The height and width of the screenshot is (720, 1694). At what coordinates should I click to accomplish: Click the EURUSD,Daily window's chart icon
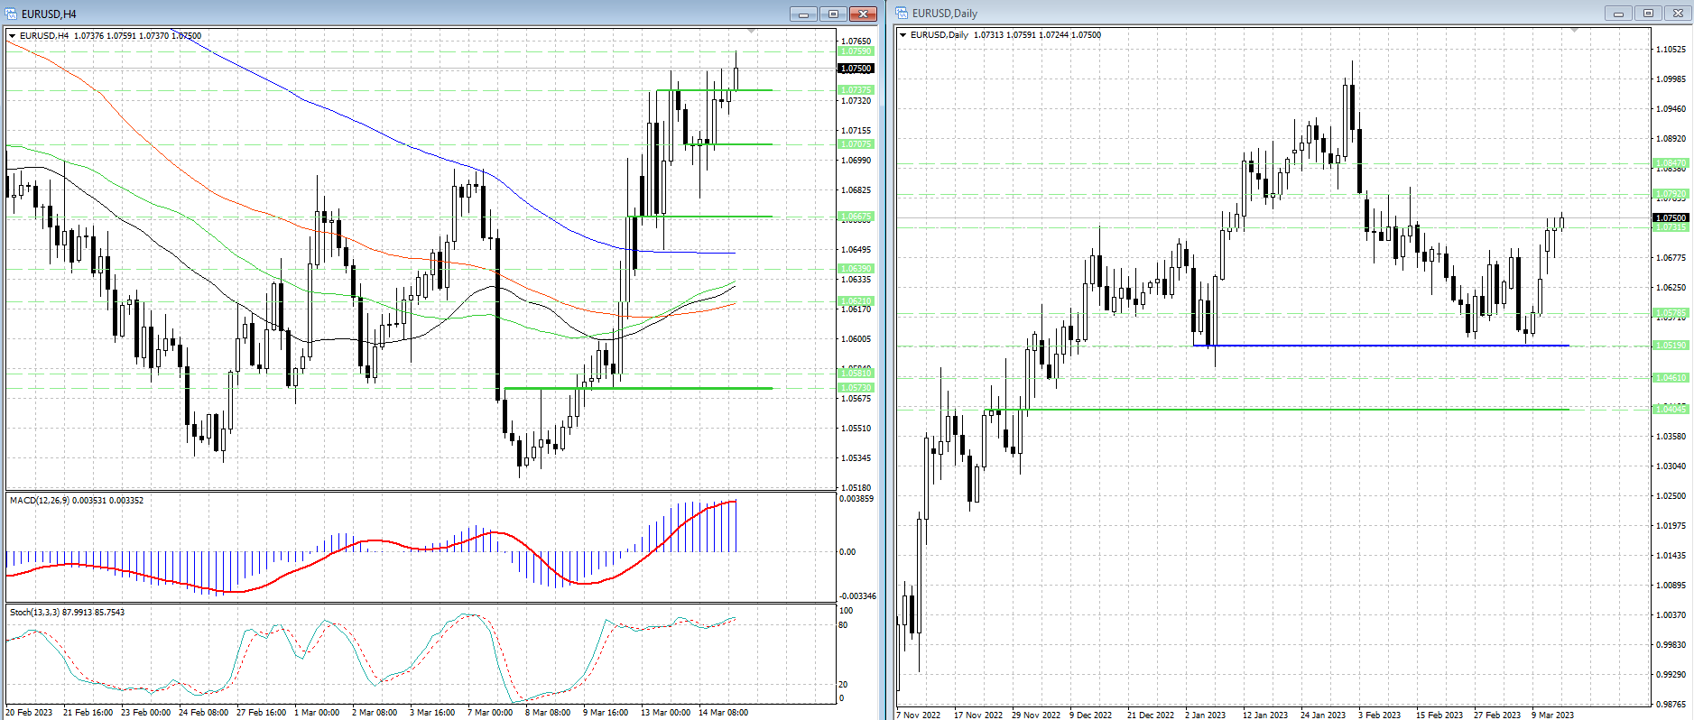(902, 13)
